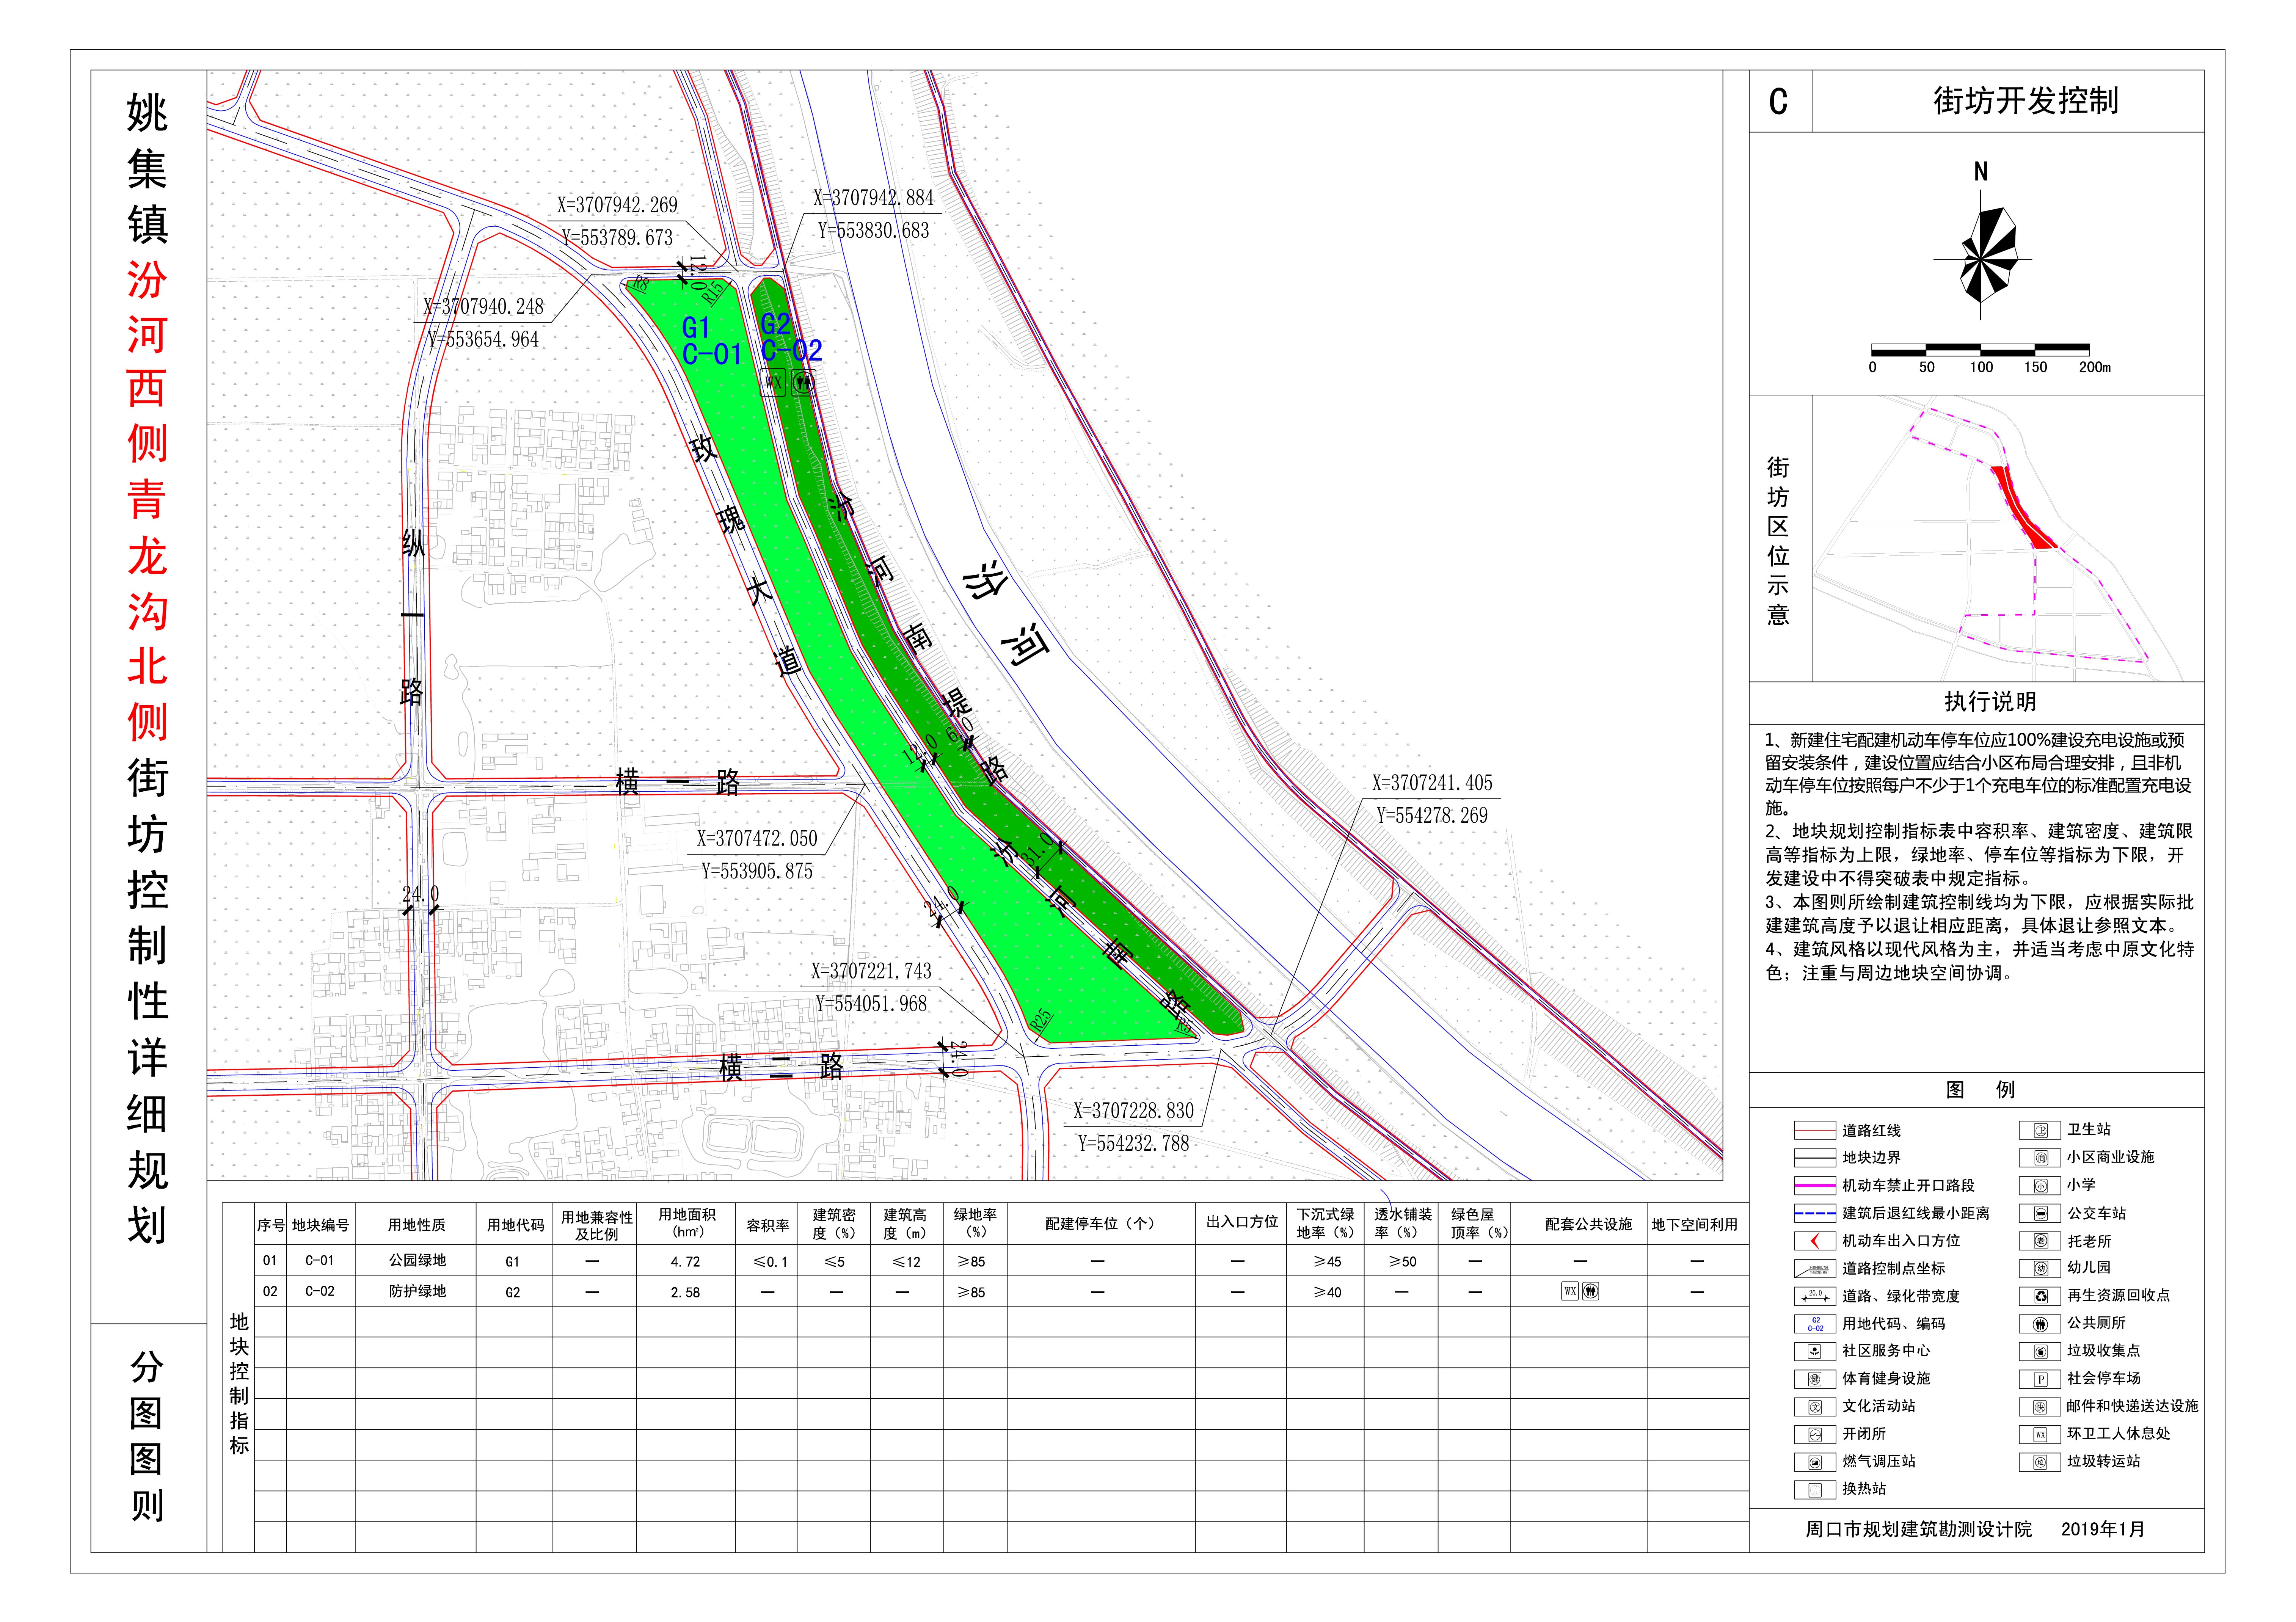2296x1622 pixels.
Task: Click the 小区商业设施 legend symbol
Action: point(2040,1158)
